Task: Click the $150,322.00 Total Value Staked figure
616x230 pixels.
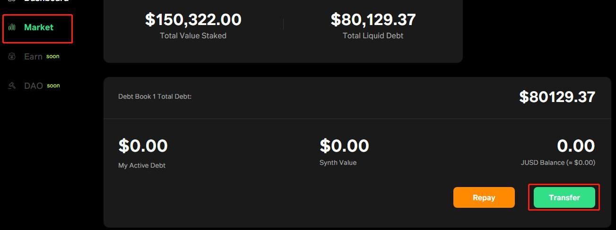Action: (x=193, y=19)
